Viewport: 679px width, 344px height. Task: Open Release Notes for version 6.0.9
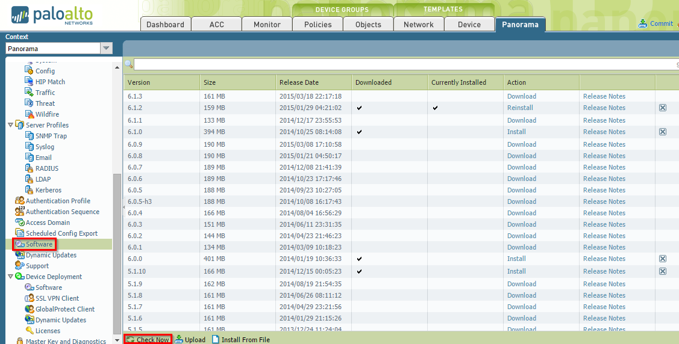coord(604,144)
